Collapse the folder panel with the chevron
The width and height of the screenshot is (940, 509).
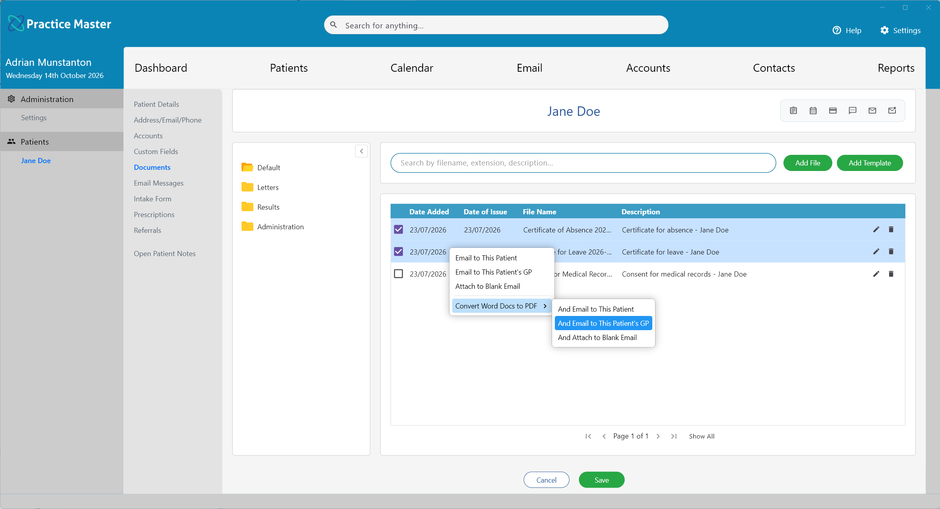[361, 151]
